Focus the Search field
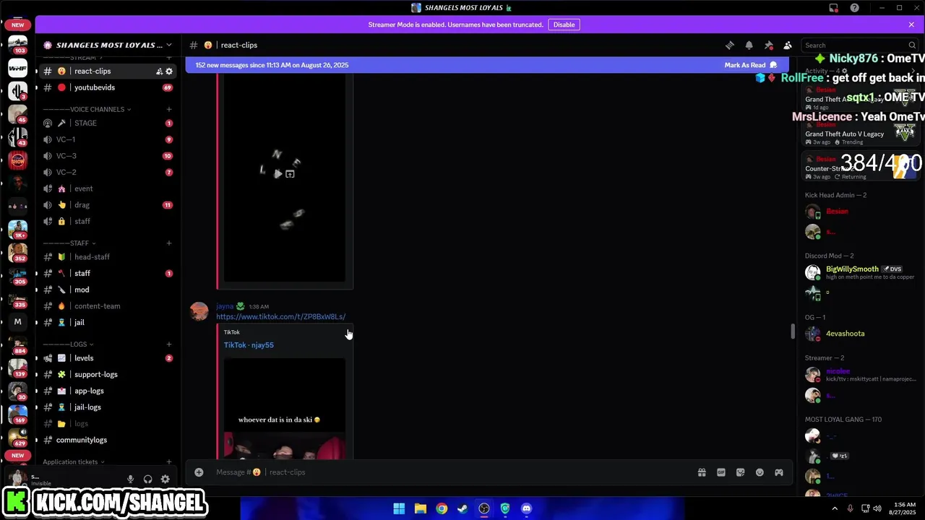The height and width of the screenshot is (520, 925). coord(860,45)
